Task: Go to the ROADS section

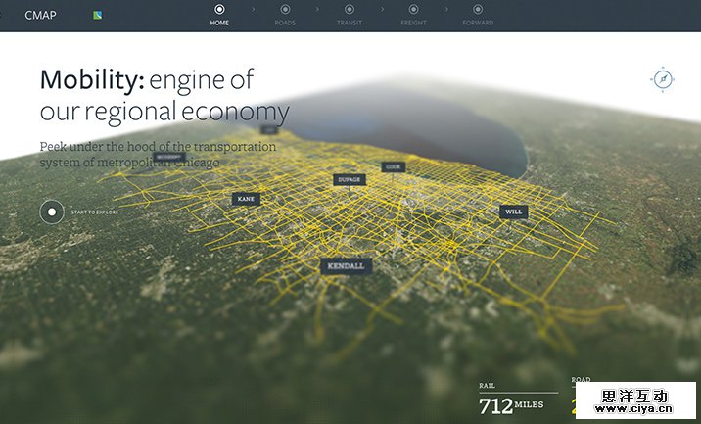Action: click(285, 15)
